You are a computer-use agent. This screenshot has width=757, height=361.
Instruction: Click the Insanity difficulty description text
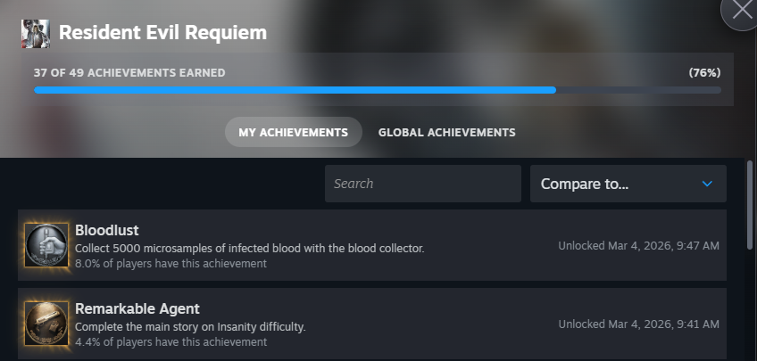tap(190, 326)
